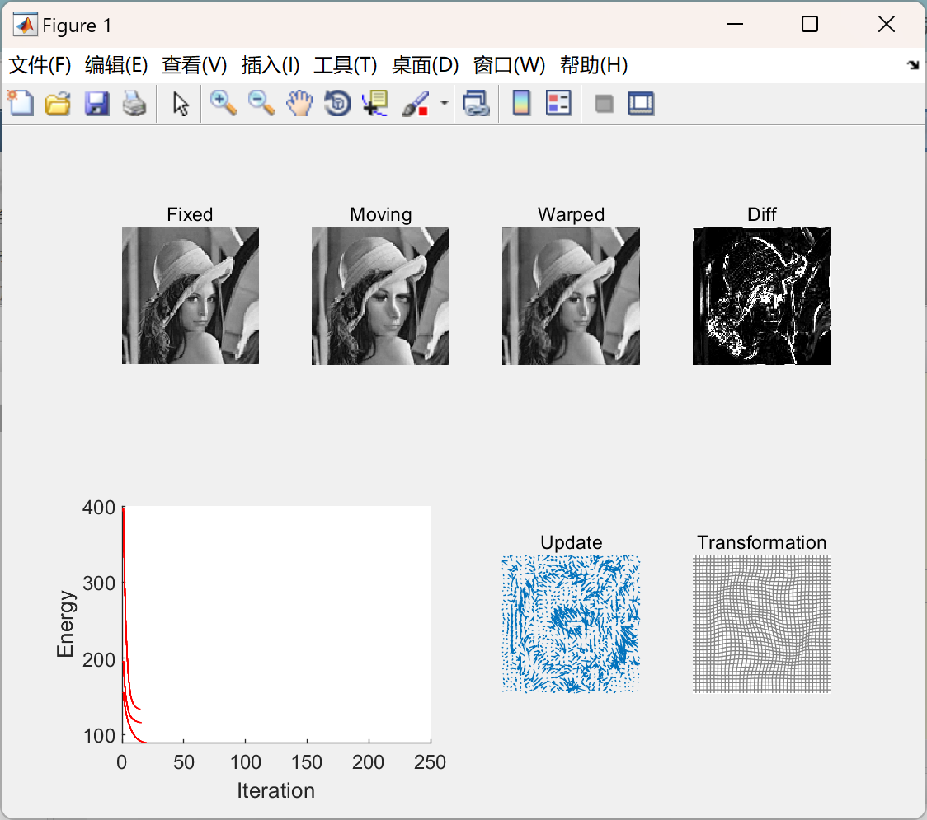Click the 'Transformation' title text
Screen dimensions: 927x820
(761, 542)
